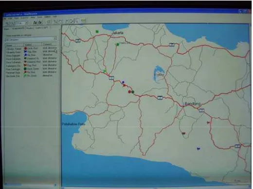Viewport: 253px width, 189px height.
Task: Select the route tool in toolbar
Action: (x=72, y=21)
